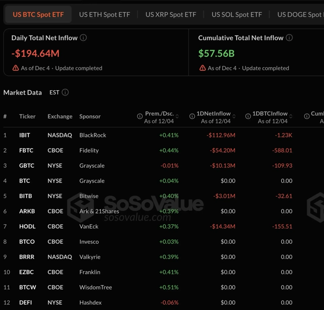Screen dimensions: 324x310
Task: Select the US SOL Spot ETF tab
Action: click(x=237, y=15)
